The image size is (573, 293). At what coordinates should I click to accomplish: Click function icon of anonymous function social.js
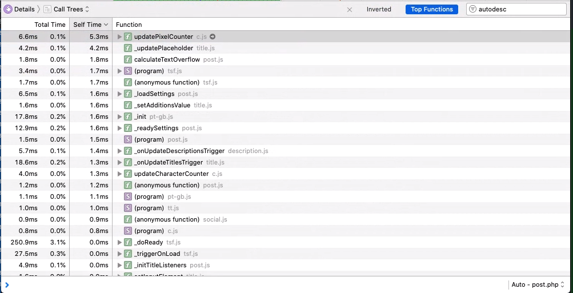127,219
